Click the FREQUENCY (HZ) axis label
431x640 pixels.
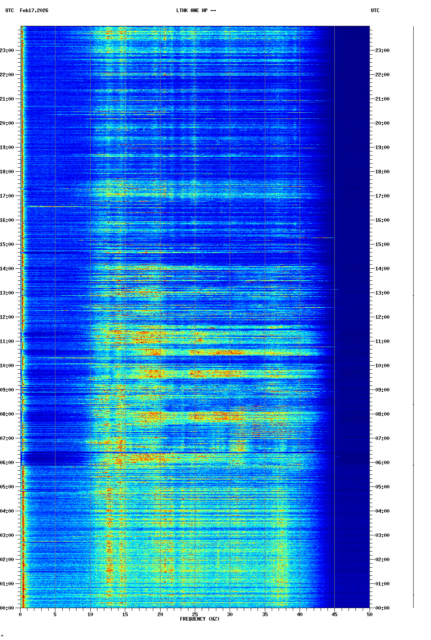[199, 619]
